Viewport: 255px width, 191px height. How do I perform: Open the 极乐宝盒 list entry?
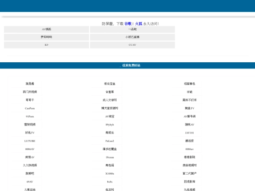click(x=110, y=84)
